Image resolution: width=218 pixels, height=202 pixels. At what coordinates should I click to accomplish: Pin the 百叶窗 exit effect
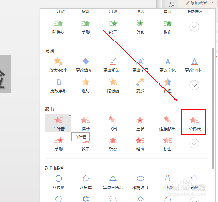69,116
